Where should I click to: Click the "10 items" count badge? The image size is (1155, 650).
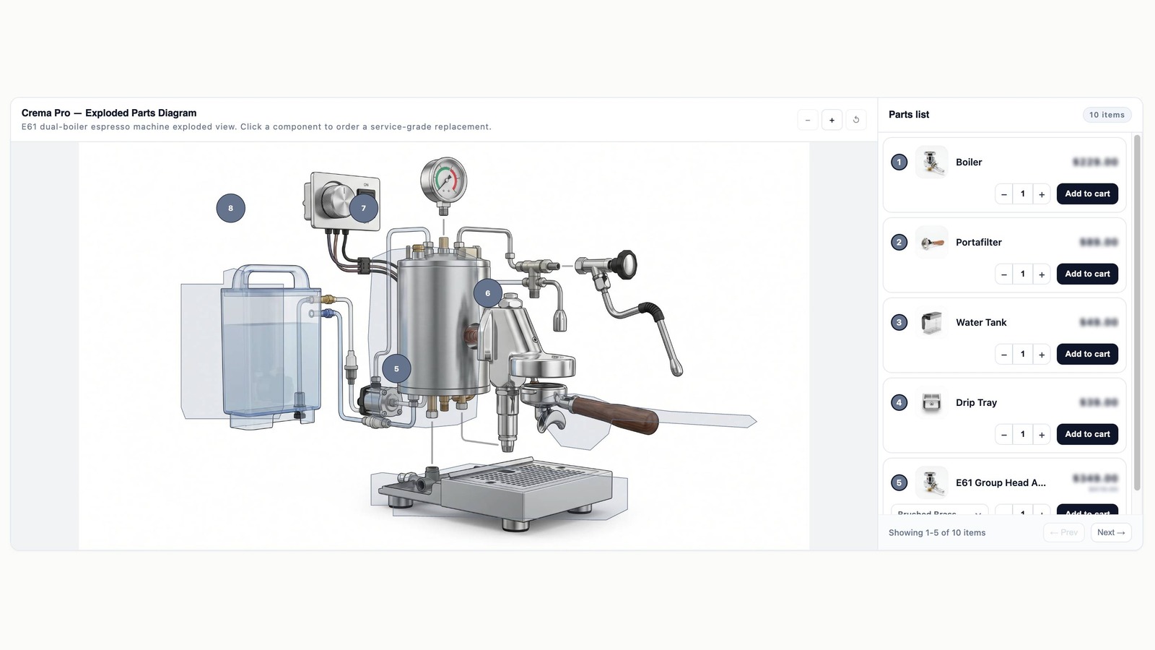pyautogui.click(x=1107, y=115)
